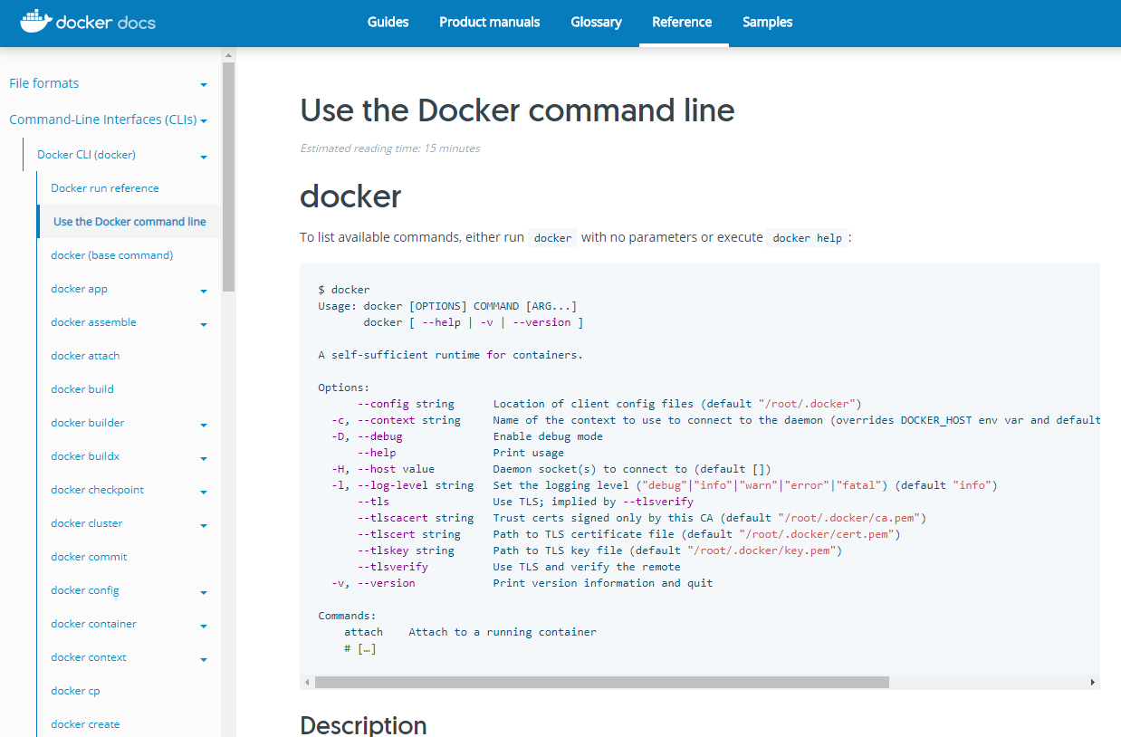Image resolution: width=1121 pixels, height=737 pixels.
Task: Collapse the Docker CLI (docker) submenu
Action: tap(204, 156)
